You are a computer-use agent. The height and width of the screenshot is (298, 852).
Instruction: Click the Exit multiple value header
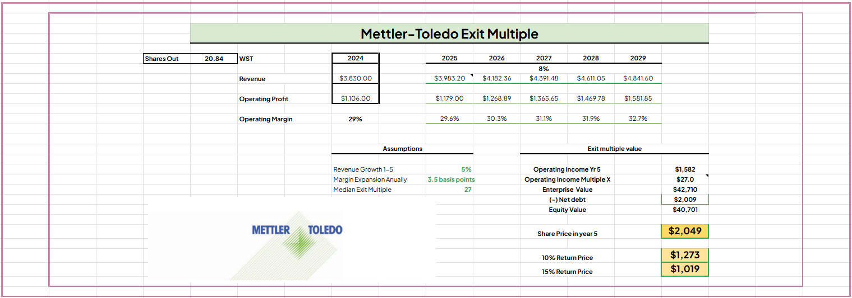click(614, 149)
